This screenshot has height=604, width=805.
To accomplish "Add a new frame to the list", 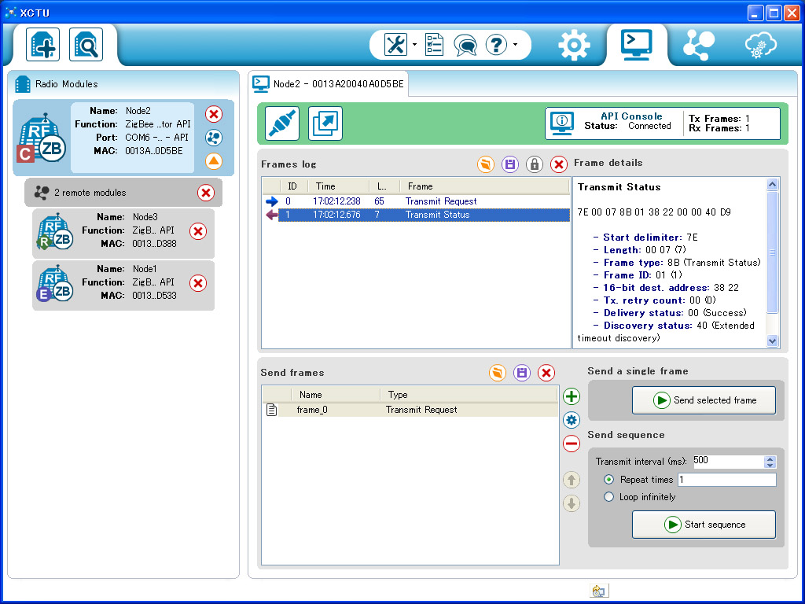I will 572,396.
